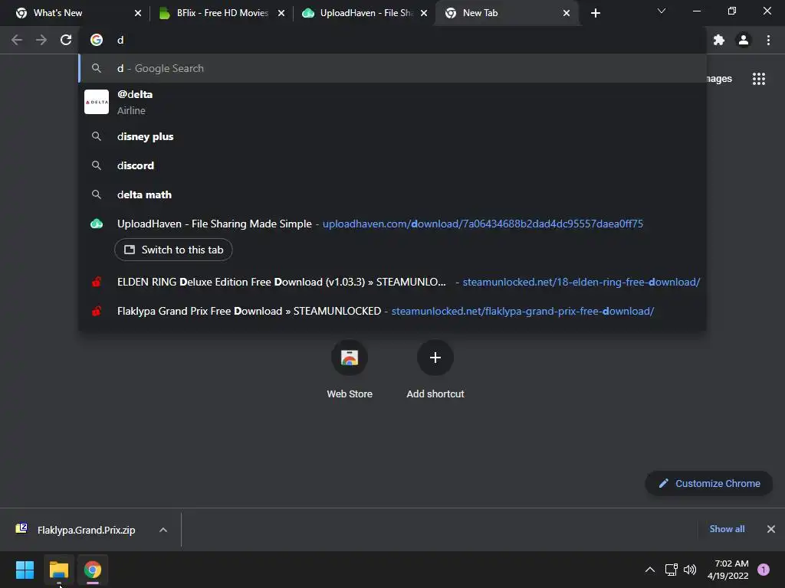This screenshot has width=785, height=588.
Task: Open the Web Store shortcut
Action: (350, 369)
